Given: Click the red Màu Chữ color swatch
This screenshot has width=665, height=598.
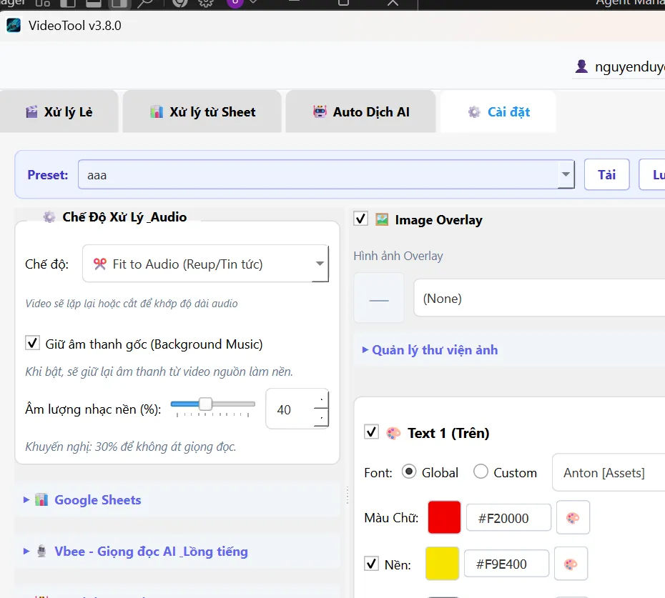Looking at the screenshot, I should [444, 518].
